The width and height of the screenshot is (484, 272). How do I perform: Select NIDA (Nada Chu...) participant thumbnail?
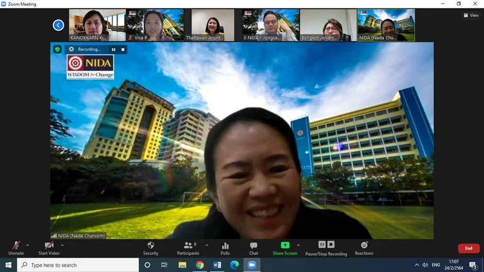pos(386,25)
